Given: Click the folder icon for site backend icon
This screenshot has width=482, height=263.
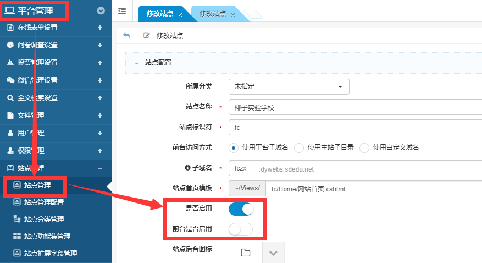Looking at the screenshot, I should [245, 253].
